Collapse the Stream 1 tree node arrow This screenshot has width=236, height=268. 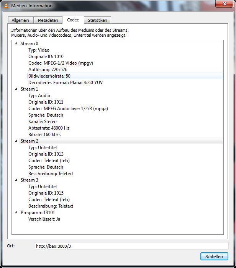point(16,89)
